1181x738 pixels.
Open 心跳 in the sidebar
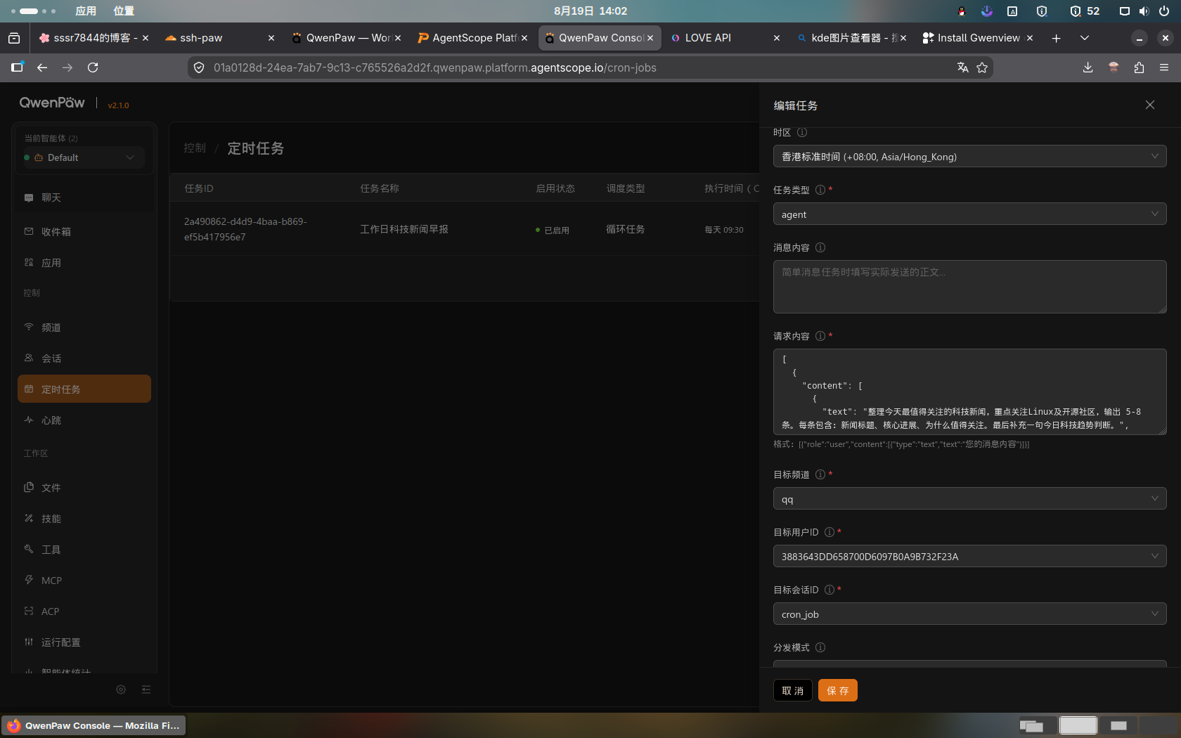(84, 420)
